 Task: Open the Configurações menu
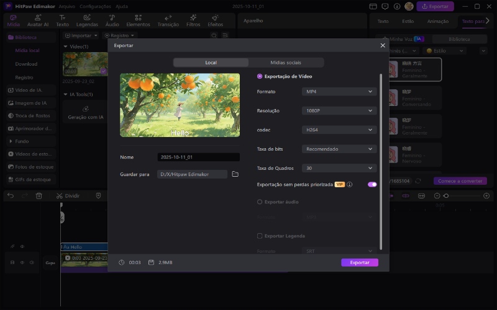coord(95,6)
